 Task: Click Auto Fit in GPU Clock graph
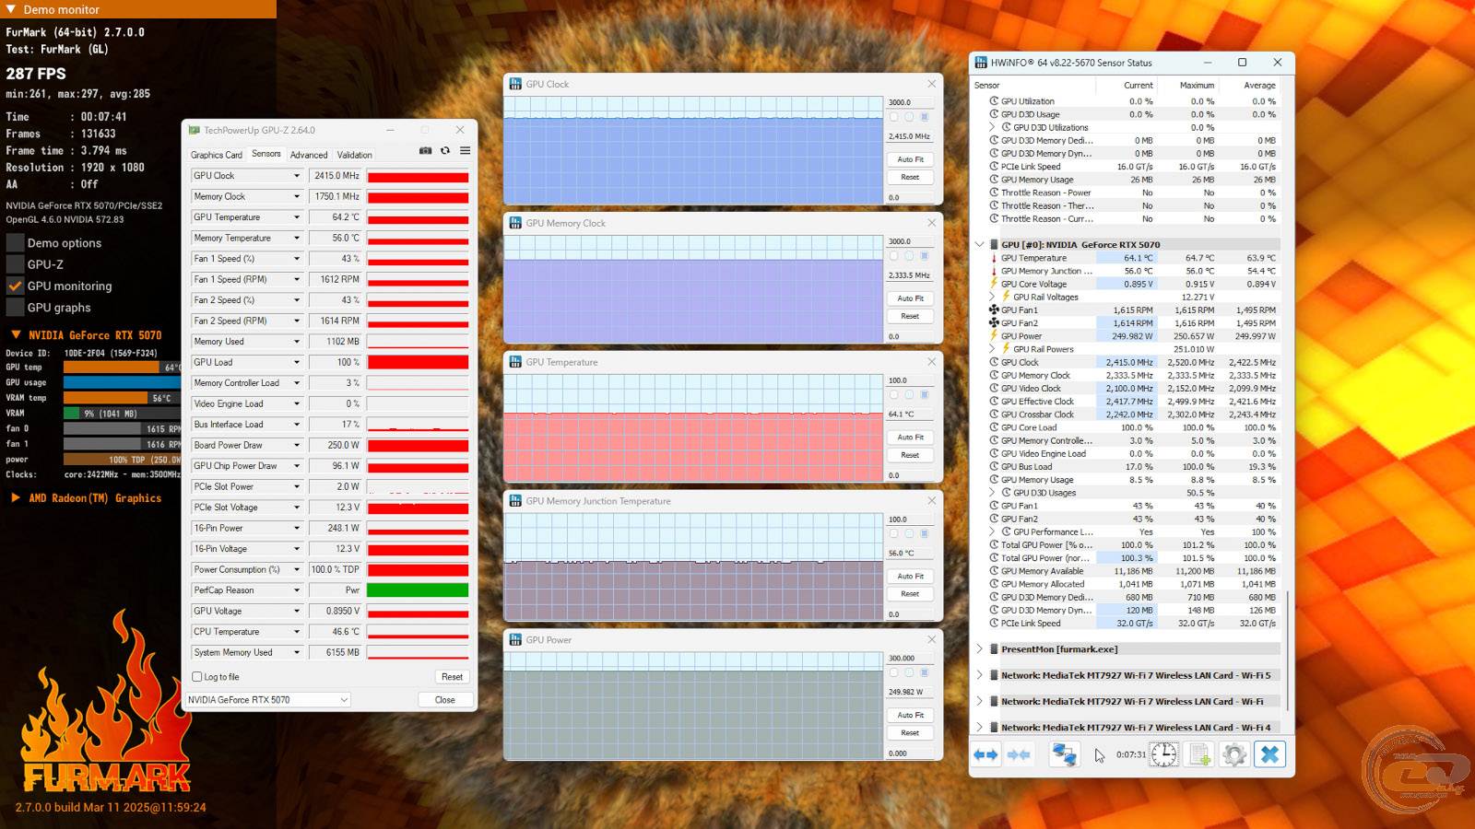(910, 159)
